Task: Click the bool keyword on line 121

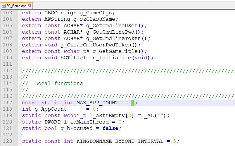Action: pyautogui.click(x=51, y=128)
